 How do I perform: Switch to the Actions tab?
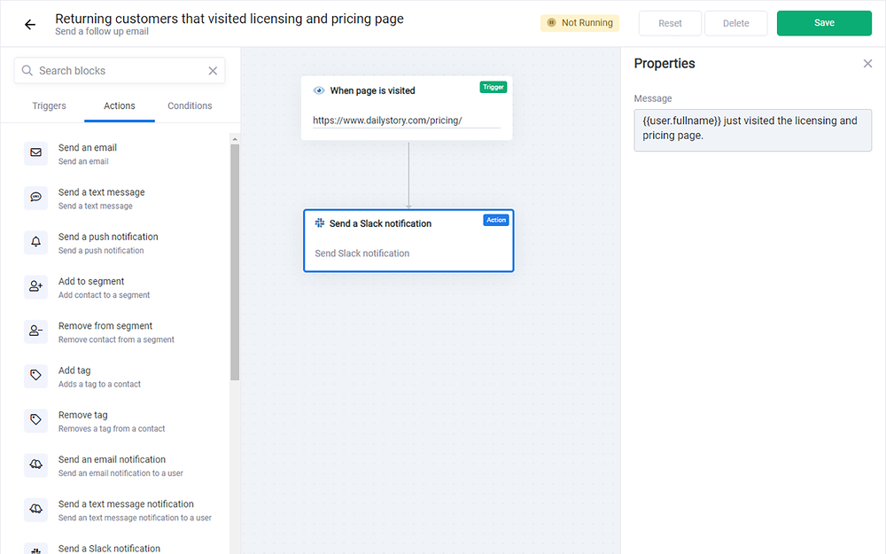(x=120, y=105)
